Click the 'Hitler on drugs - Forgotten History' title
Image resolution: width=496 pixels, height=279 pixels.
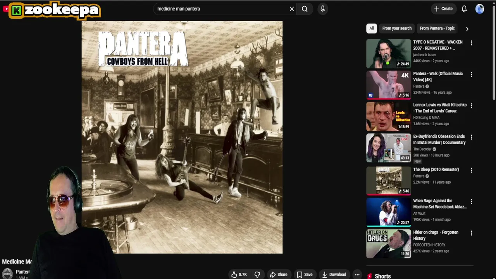pyautogui.click(x=436, y=235)
